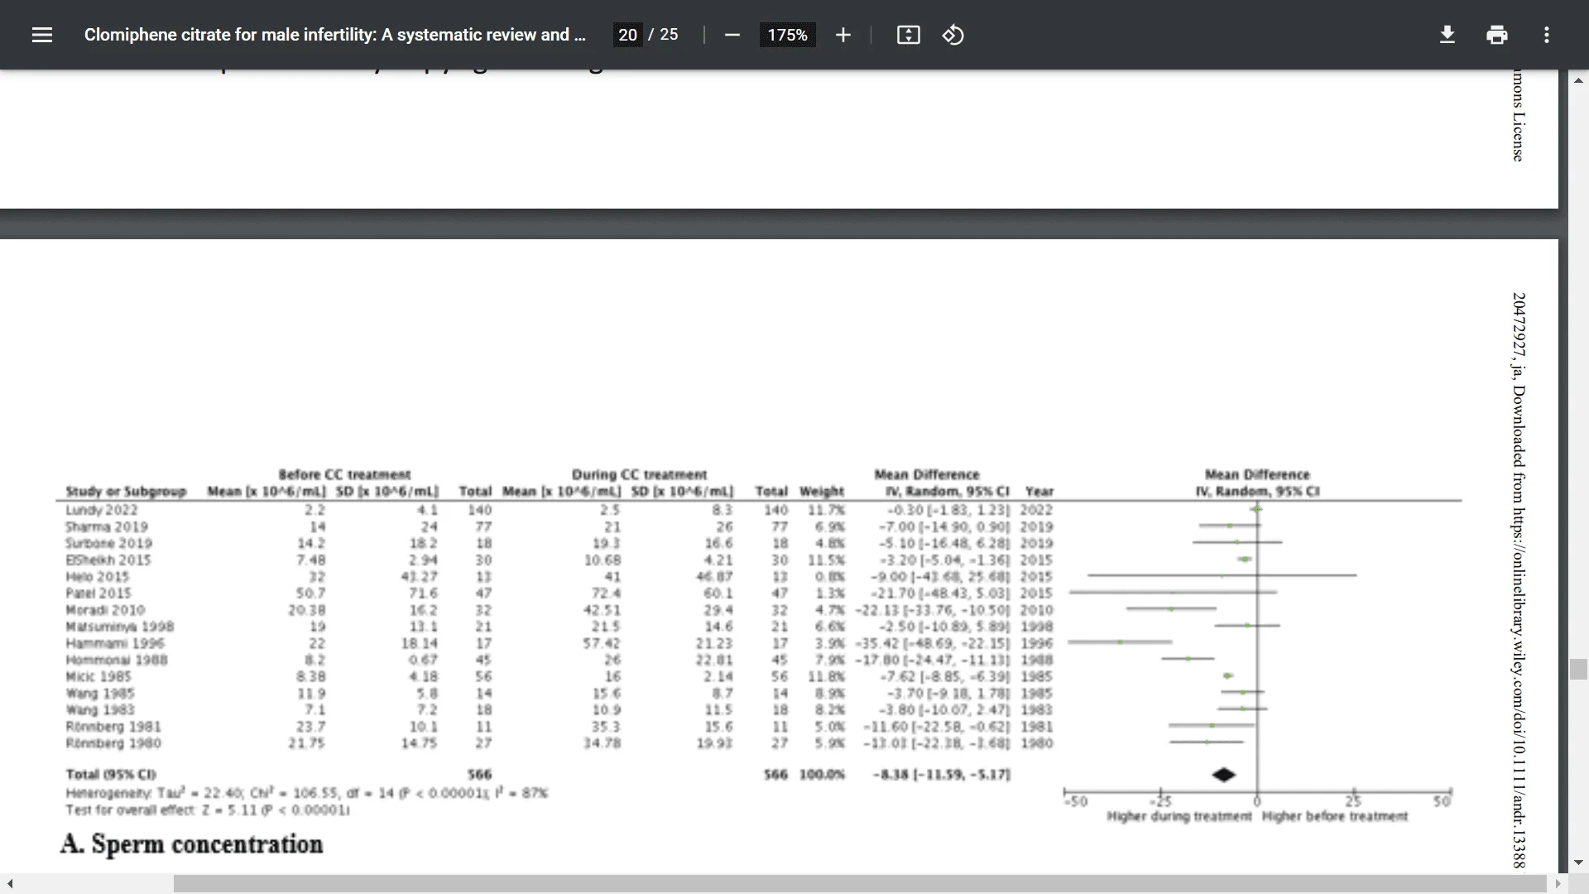This screenshot has width=1589, height=894.
Task: Click the 'Test for overall effect' line
Action: pyautogui.click(x=207, y=810)
